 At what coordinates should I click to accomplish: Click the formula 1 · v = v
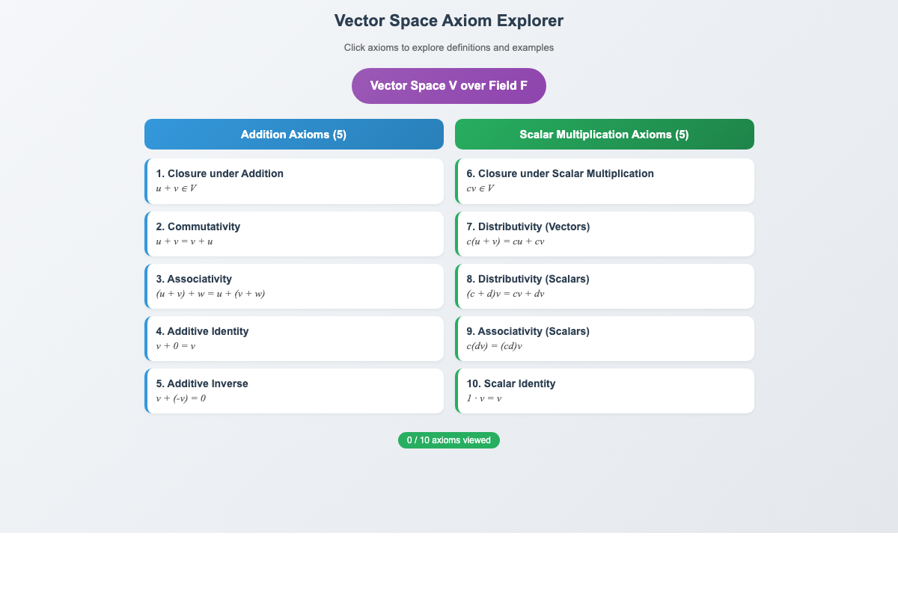(484, 398)
